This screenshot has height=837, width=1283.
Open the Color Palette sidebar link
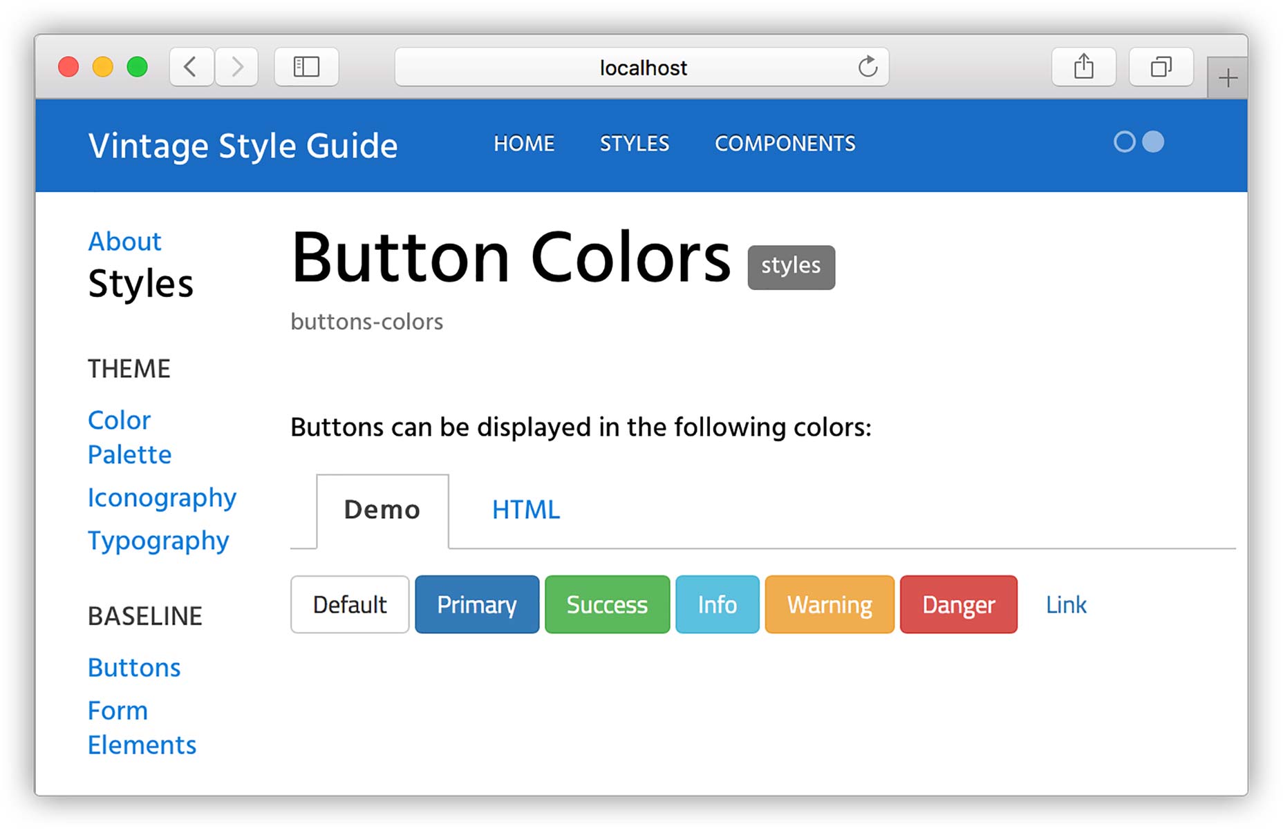pos(129,437)
